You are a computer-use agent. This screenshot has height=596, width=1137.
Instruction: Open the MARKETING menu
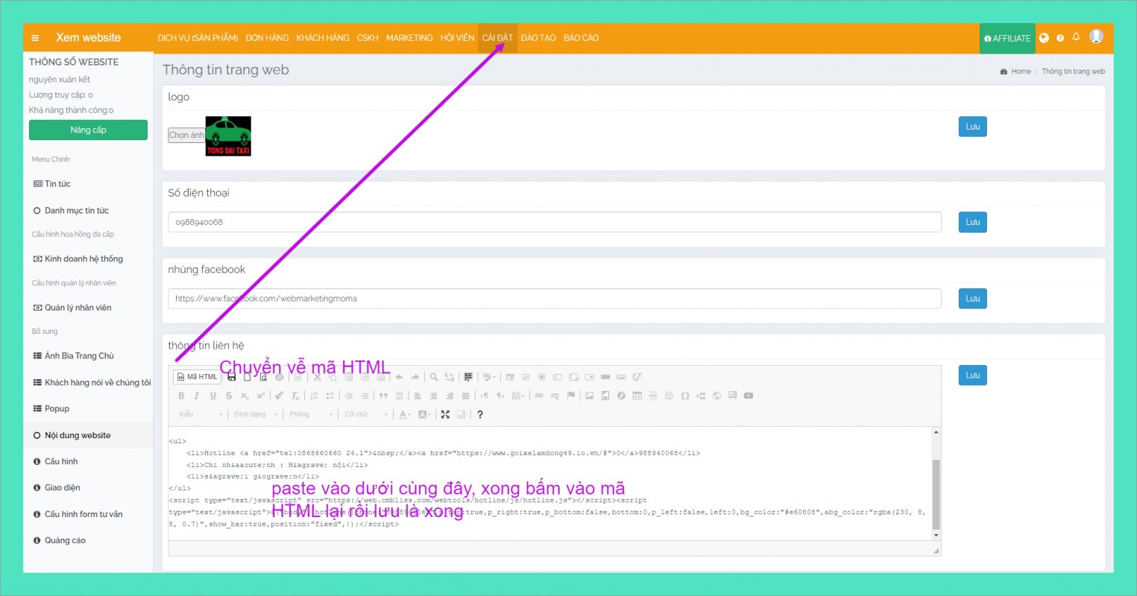[409, 38]
